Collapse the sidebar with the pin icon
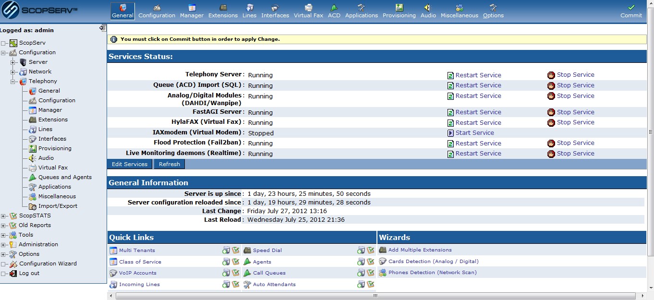The image size is (654, 300). coord(102,28)
